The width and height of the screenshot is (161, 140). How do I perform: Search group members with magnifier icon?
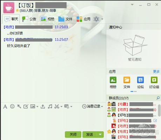[x=158, y=98]
